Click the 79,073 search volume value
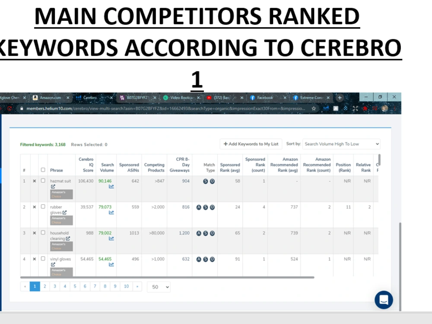This screenshot has height=324, width=432. pos(105,207)
